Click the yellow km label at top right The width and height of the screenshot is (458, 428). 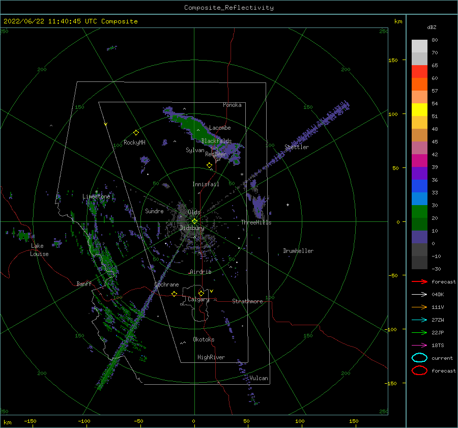[398, 21]
